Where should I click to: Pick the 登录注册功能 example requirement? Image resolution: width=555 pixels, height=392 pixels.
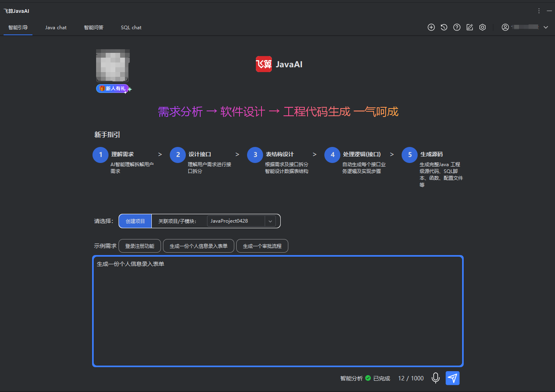(x=140, y=246)
